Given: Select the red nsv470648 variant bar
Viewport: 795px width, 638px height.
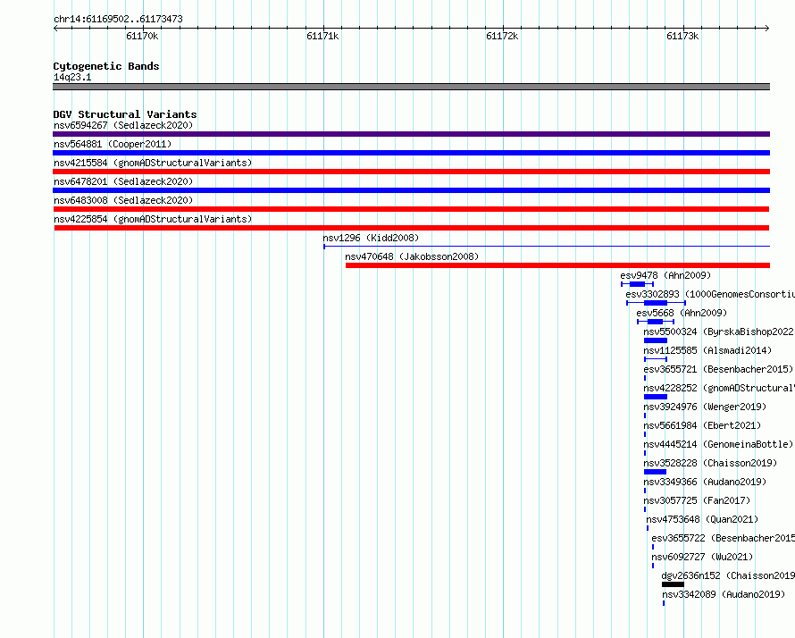Looking at the screenshot, I should (x=557, y=265).
